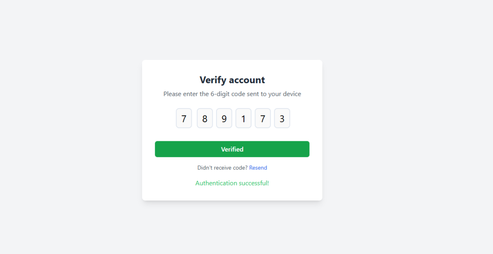Select the fifth code digit box
Screen dimensions: 493x254
point(263,118)
